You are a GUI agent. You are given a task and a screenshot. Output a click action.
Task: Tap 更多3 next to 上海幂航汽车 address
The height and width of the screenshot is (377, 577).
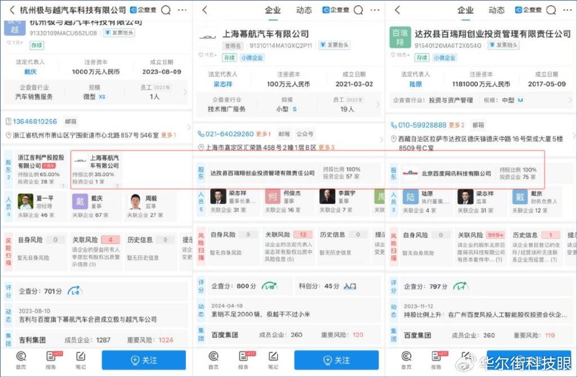pyautogui.click(x=326, y=147)
